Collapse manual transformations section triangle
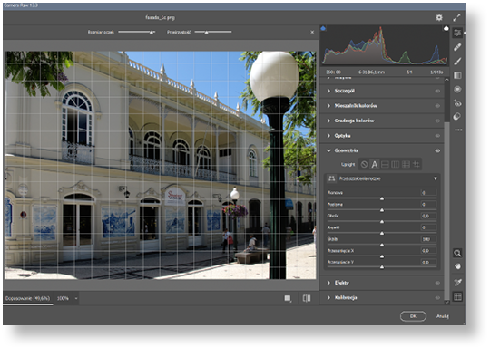Screen dimensions: 490x357 point(435,178)
